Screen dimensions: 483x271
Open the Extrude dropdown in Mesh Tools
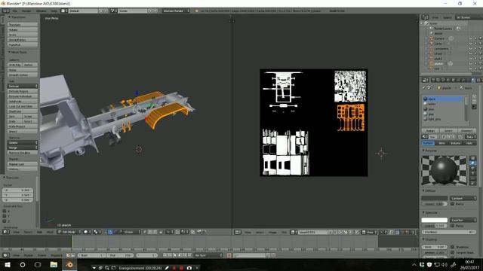click(x=23, y=87)
